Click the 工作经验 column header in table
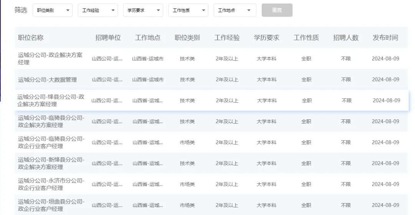The width and height of the screenshot is (415, 215). (x=227, y=37)
